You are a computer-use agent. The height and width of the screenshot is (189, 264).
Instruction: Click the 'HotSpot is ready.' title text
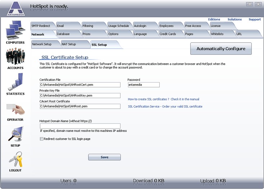[49, 6]
